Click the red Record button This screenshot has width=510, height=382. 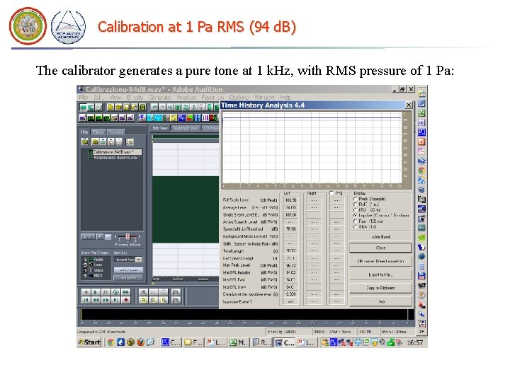pos(126,300)
